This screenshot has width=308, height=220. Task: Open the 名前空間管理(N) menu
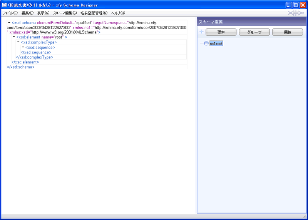pos(94,13)
